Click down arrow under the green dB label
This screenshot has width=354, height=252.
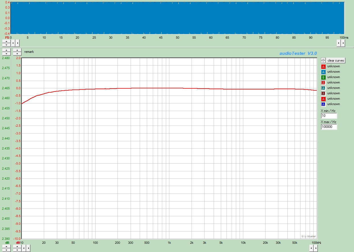point(6,250)
